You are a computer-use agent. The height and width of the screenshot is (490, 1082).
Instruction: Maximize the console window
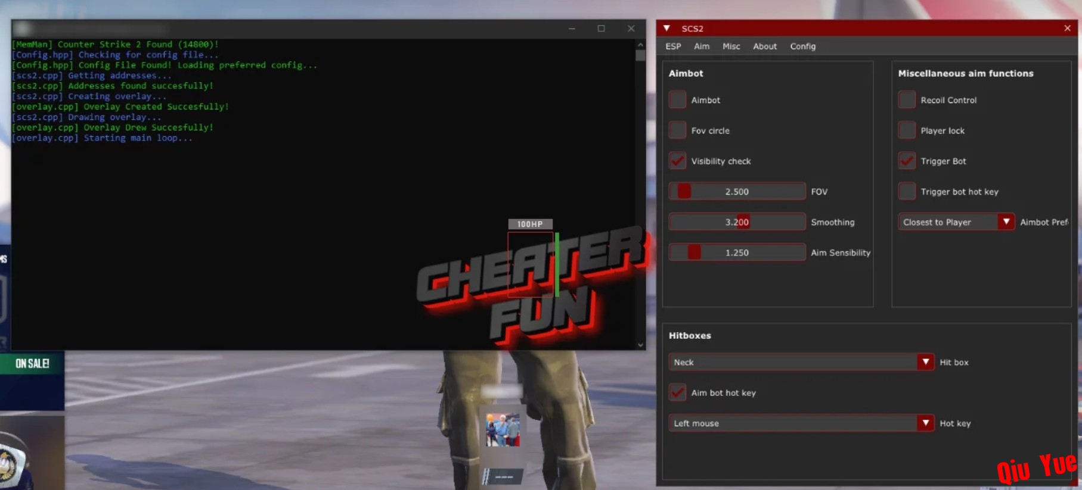601,28
